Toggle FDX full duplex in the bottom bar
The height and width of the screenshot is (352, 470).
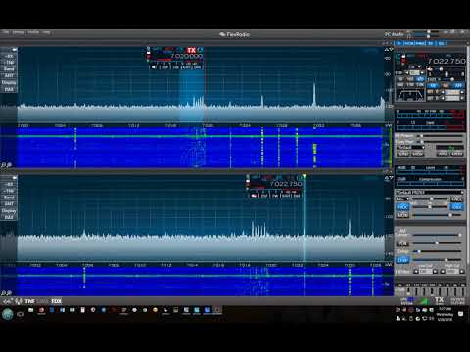56,301
